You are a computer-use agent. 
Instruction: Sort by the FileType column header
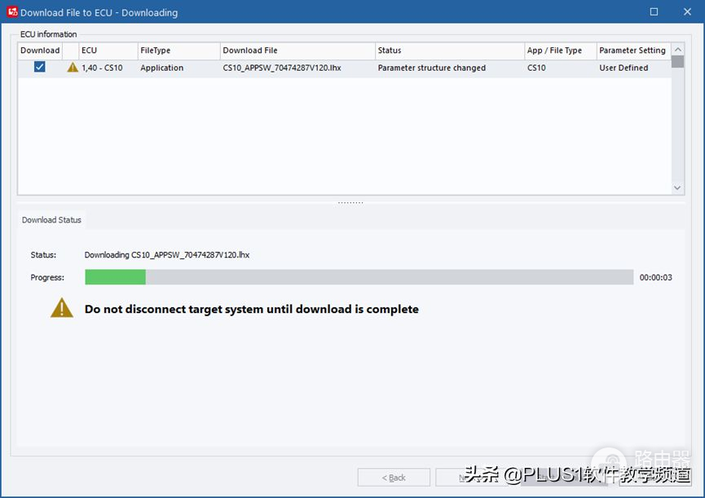click(178, 51)
